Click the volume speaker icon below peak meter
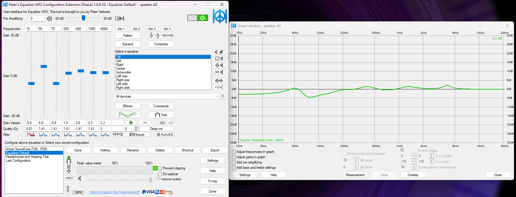 click(80, 178)
